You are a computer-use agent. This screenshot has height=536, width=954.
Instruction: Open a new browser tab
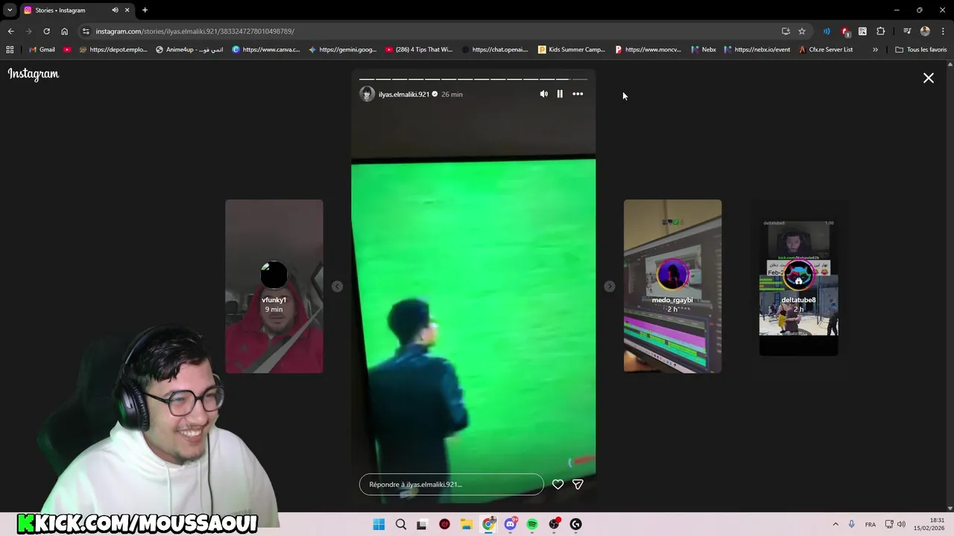click(x=145, y=10)
